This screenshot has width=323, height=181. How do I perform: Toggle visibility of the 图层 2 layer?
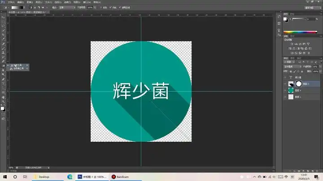pyautogui.click(x=285, y=90)
